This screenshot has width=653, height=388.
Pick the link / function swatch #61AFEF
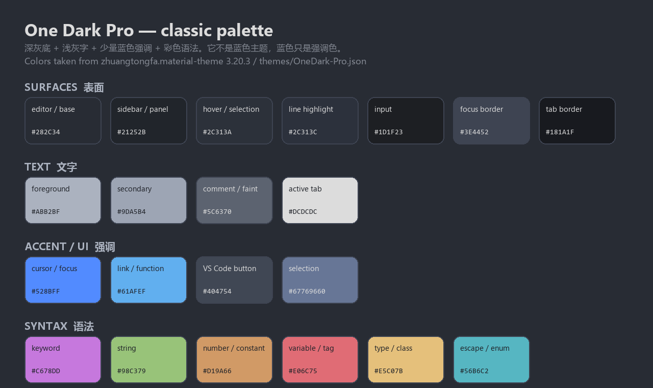[x=148, y=280]
